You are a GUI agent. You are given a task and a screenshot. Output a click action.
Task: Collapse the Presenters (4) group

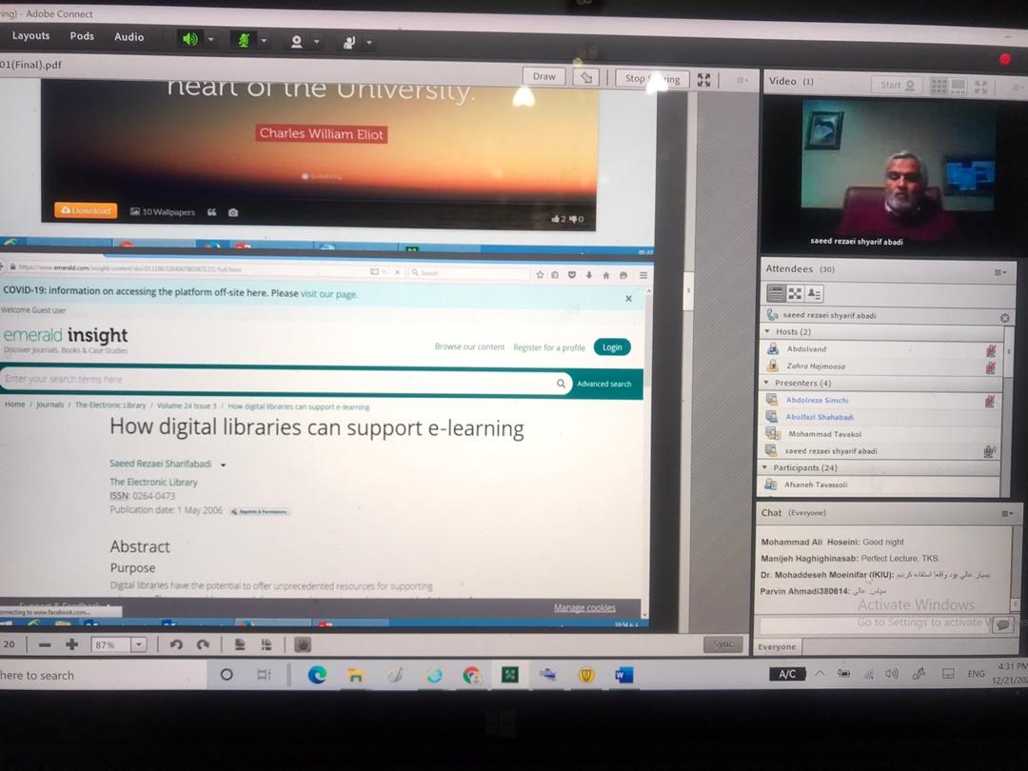(765, 383)
